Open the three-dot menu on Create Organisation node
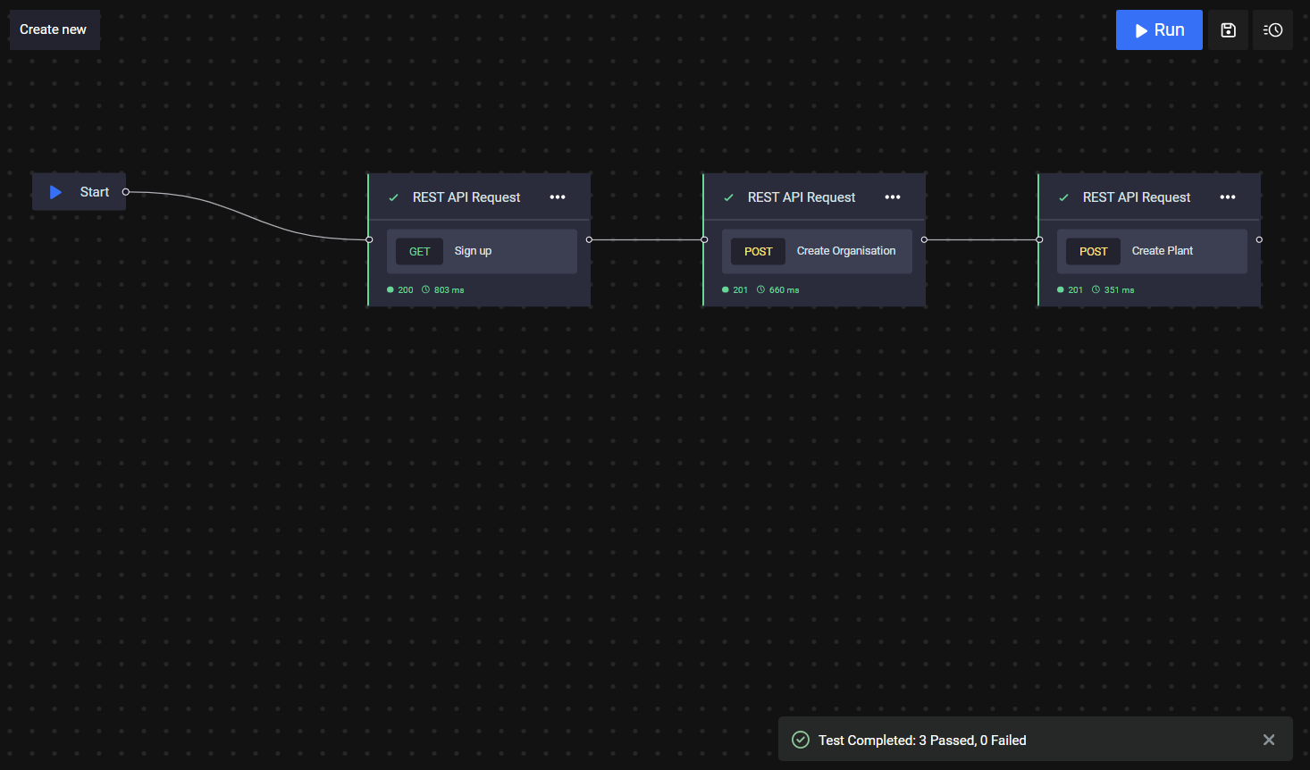The image size is (1310, 770). click(x=893, y=197)
